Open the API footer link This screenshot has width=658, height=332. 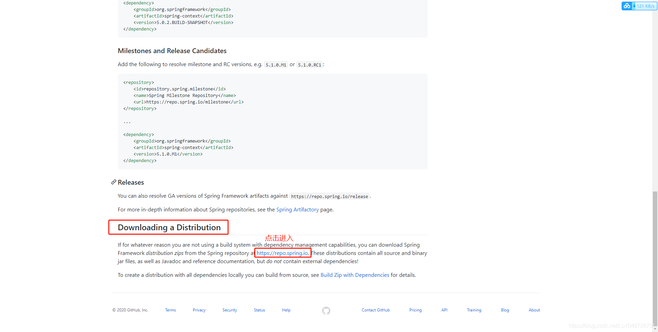tap(444, 310)
